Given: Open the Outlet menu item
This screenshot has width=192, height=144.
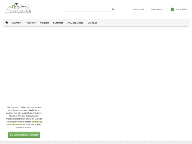Looking at the screenshot, I should click(92, 22).
